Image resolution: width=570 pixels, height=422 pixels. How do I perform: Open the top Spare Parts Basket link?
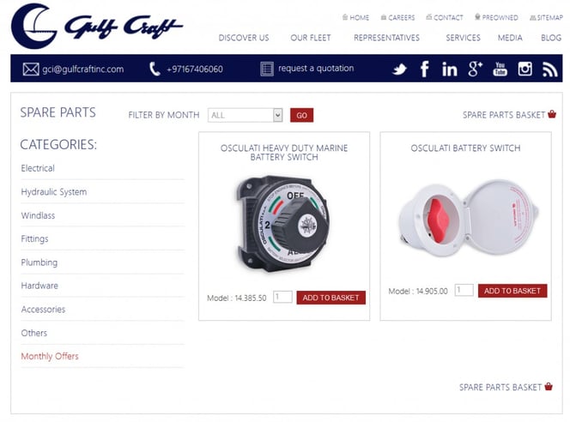click(x=509, y=115)
